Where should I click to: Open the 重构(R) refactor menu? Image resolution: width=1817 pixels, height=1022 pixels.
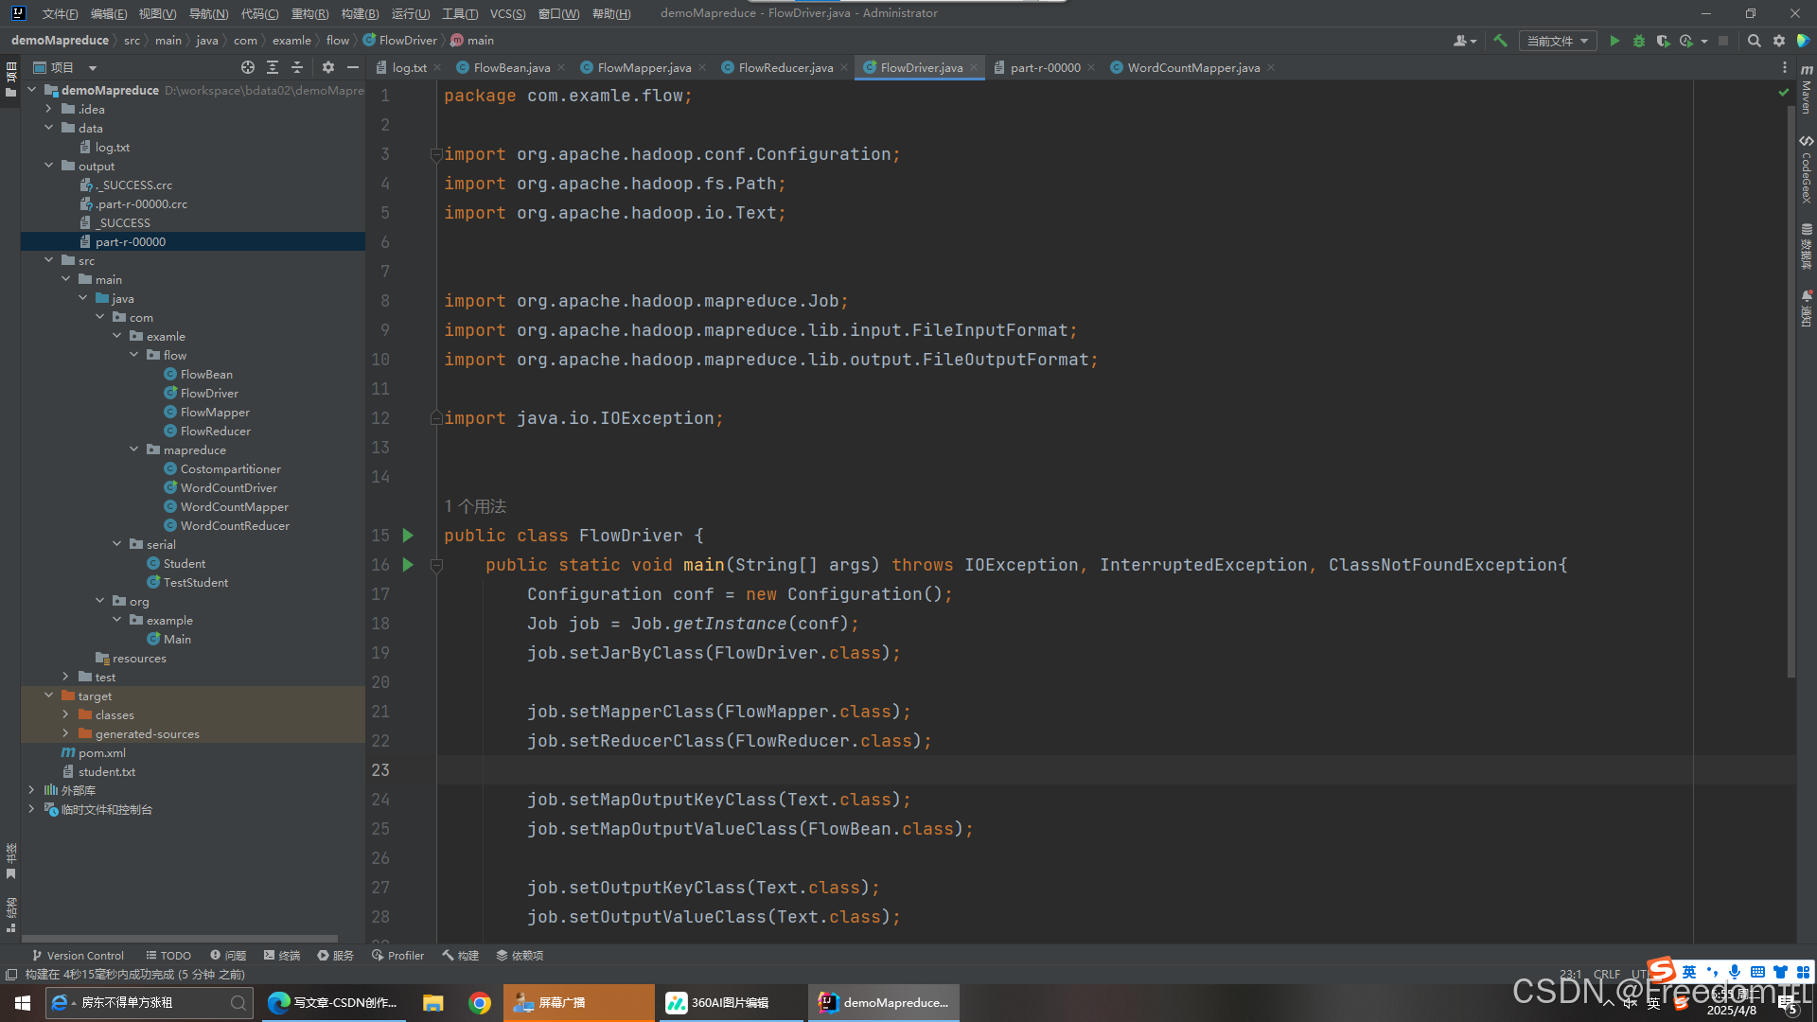[309, 13]
